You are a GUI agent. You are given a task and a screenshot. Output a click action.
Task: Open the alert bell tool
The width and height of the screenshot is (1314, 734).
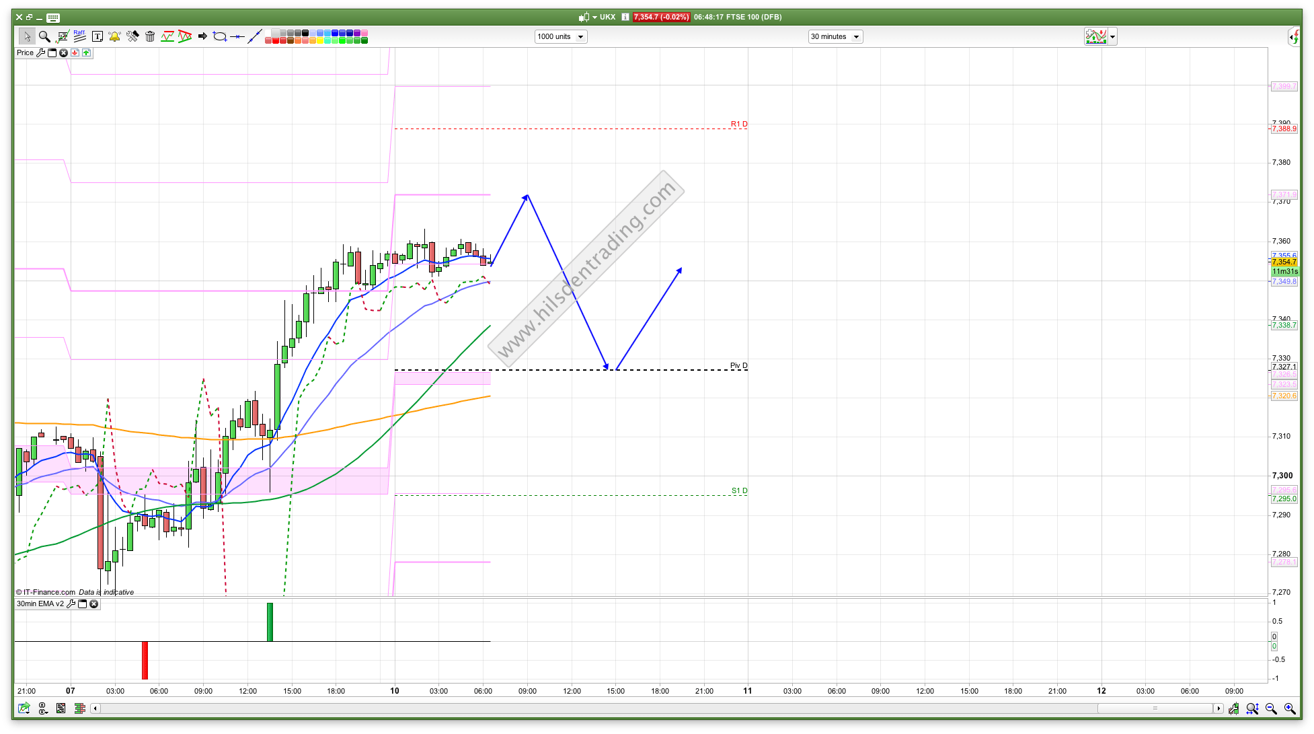coord(114,36)
